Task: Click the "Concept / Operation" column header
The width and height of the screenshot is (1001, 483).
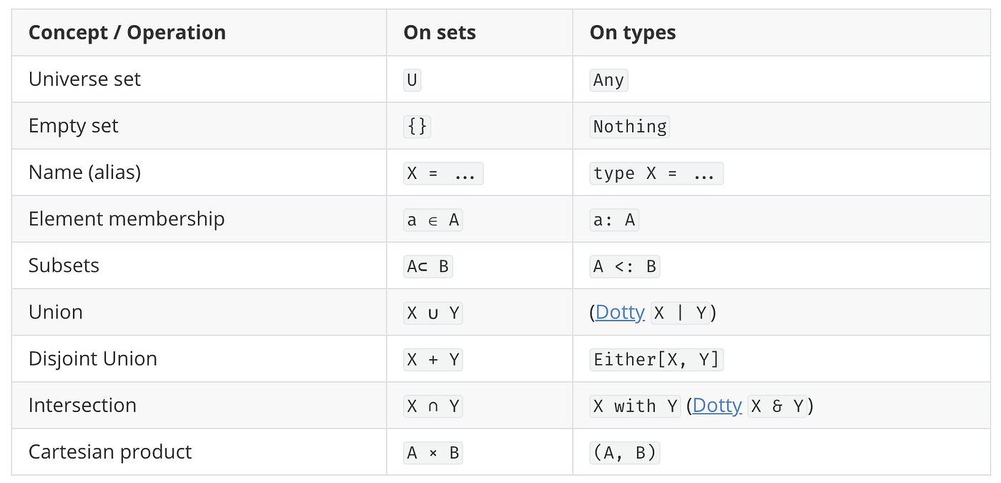Action: (x=127, y=33)
